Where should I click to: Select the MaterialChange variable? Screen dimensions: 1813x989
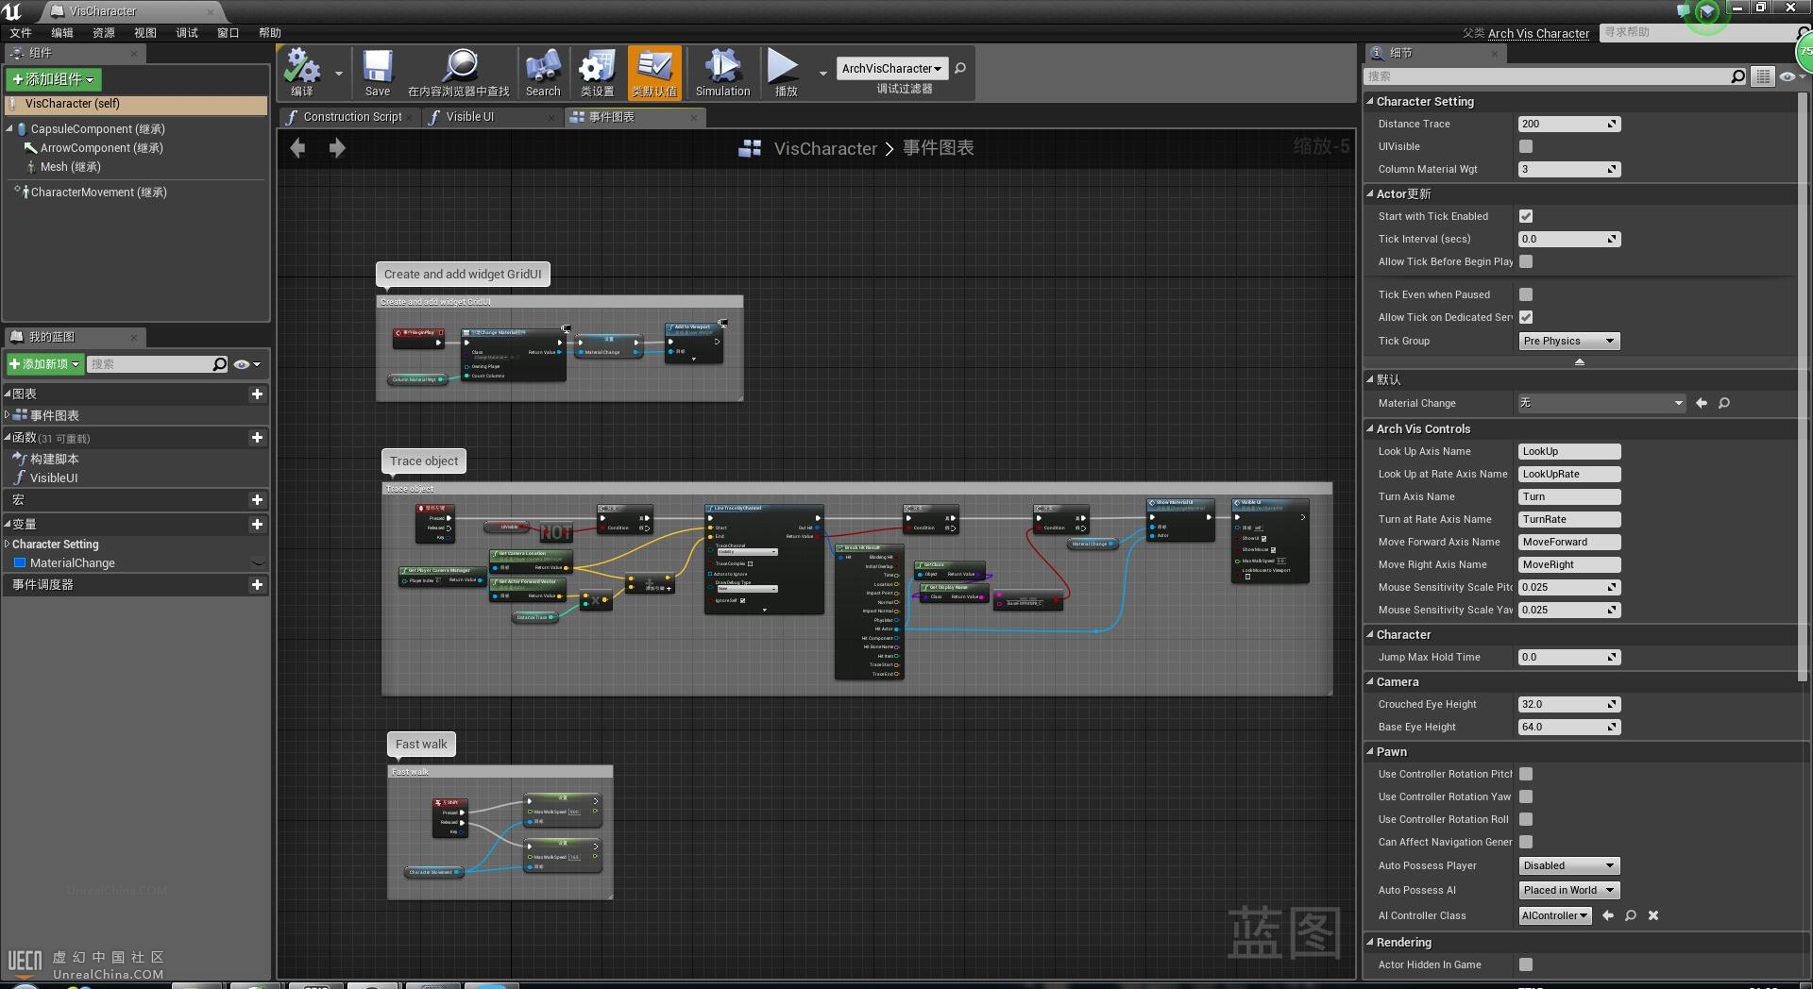pos(72,563)
